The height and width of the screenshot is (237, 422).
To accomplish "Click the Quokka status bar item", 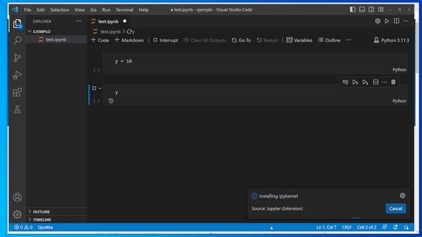I will (45, 227).
